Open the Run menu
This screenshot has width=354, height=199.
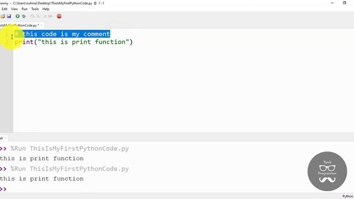(24, 9)
